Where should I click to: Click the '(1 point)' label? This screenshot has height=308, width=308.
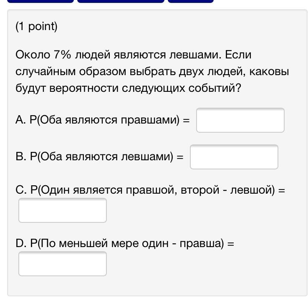coord(36,26)
